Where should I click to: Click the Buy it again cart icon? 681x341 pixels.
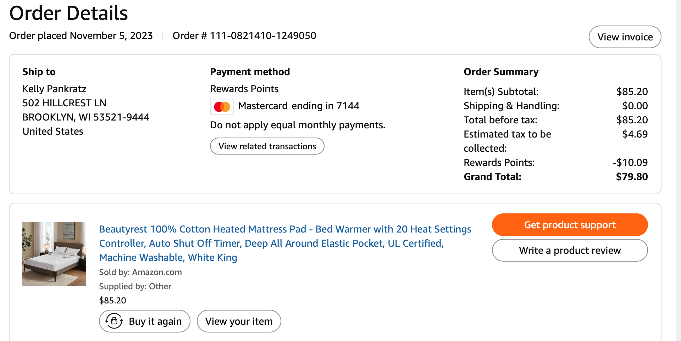pyautogui.click(x=114, y=321)
